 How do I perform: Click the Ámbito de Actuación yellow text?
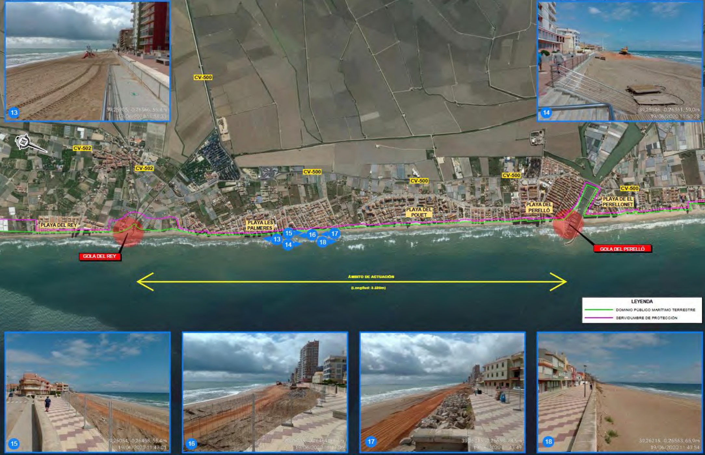[x=371, y=277]
